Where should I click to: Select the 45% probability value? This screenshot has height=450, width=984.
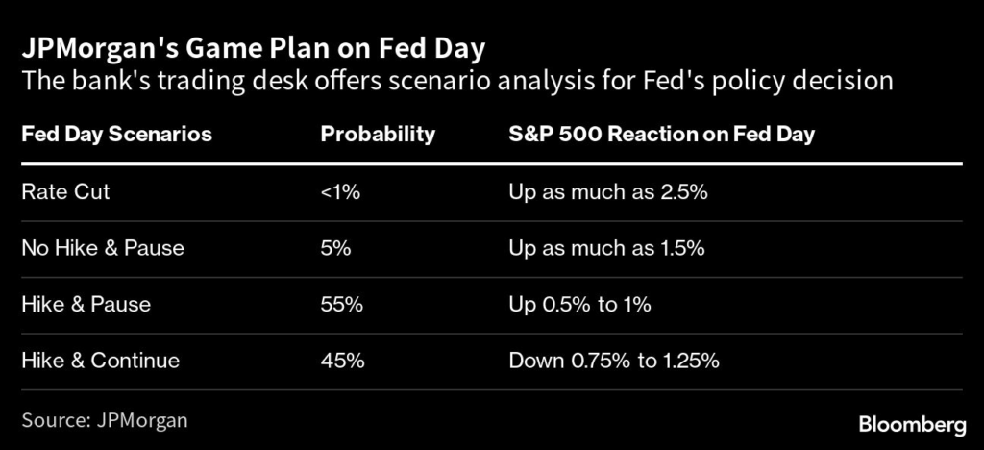341,362
